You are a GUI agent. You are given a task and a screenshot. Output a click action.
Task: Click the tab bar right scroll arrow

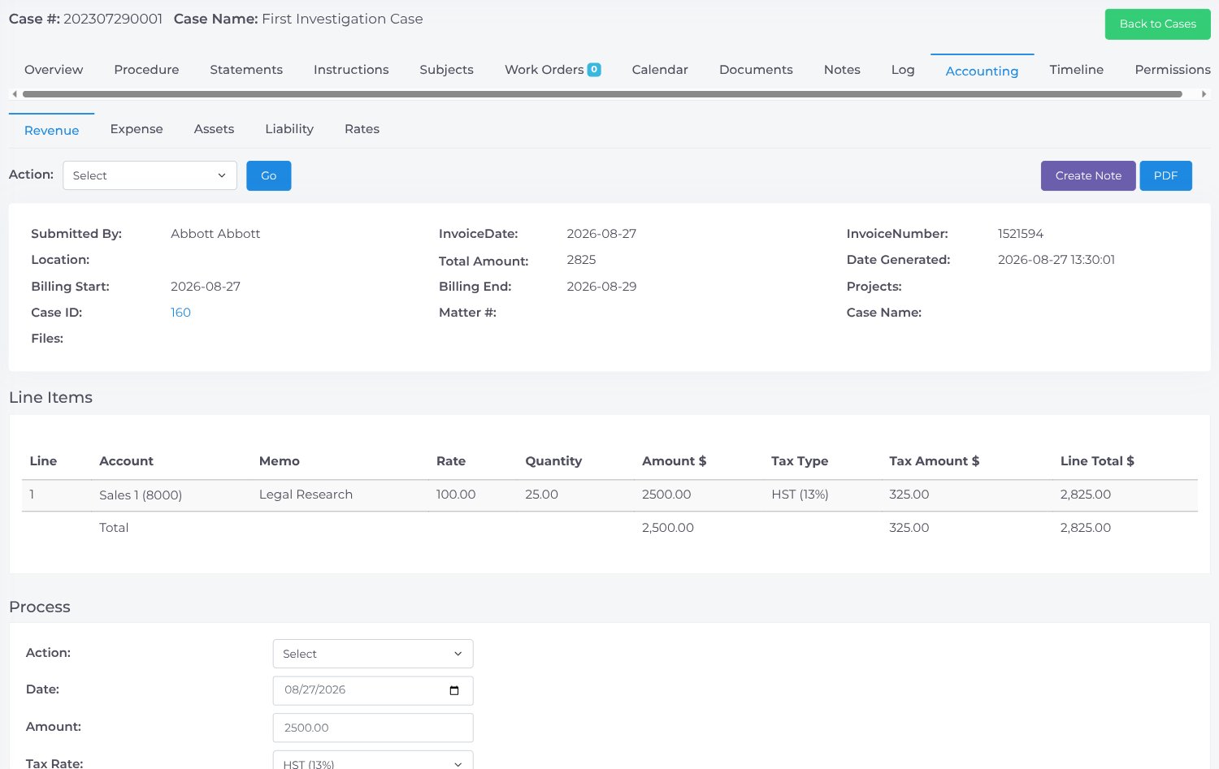click(x=1204, y=94)
